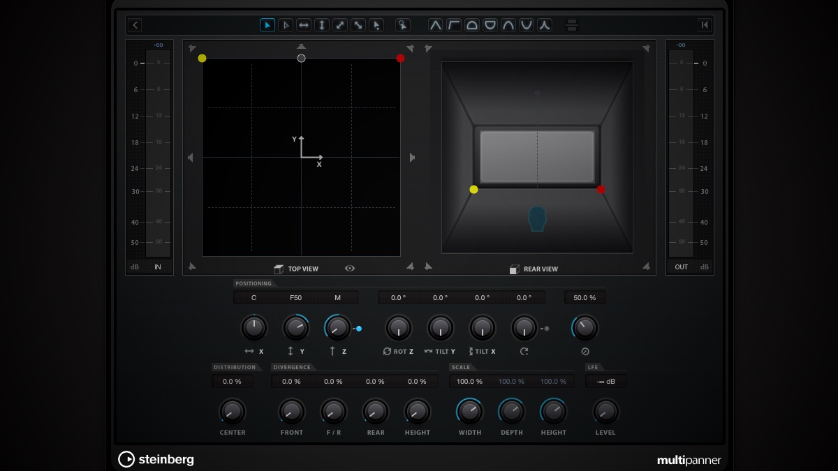The width and height of the screenshot is (838, 471).
Task: Select the pointer-with-circle mode tool
Action: (x=402, y=25)
